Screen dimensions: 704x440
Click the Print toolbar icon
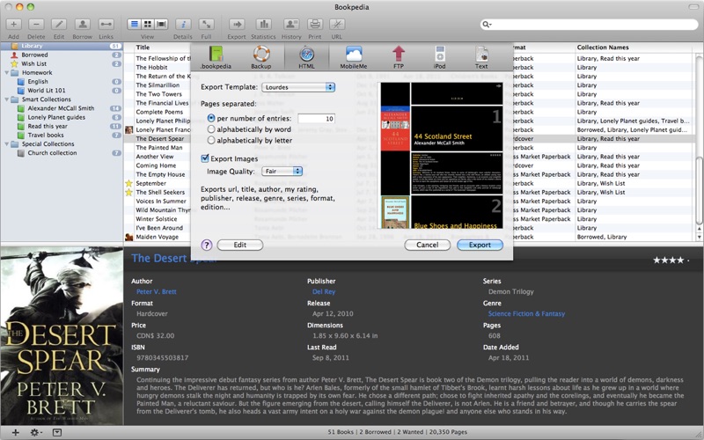315,24
